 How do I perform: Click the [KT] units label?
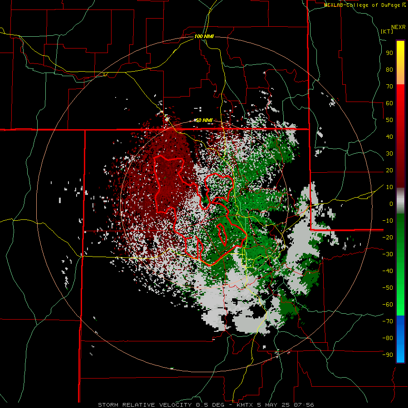[387, 31]
